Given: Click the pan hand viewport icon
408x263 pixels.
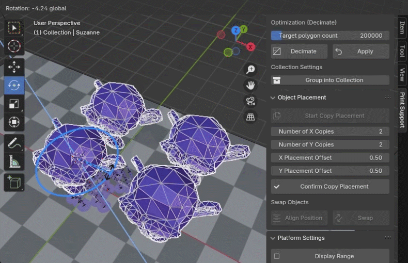Looking at the screenshot, I should pyautogui.click(x=250, y=85).
